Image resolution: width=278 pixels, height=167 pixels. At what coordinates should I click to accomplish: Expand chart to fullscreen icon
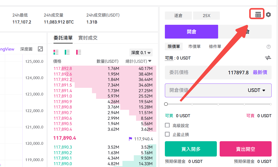point(41,49)
